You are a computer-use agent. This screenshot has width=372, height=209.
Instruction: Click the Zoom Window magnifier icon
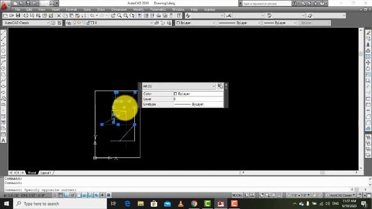pyautogui.click(x=126, y=16)
